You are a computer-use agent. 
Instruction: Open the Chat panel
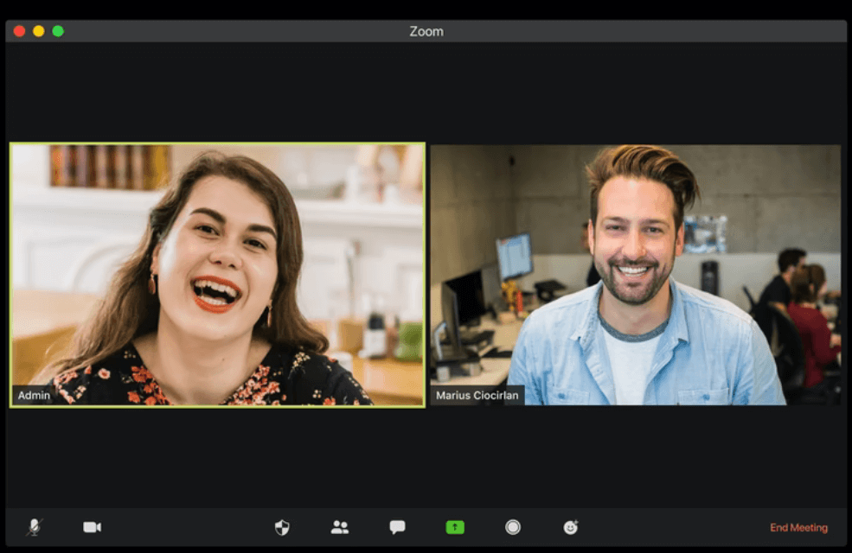click(397, 527)
